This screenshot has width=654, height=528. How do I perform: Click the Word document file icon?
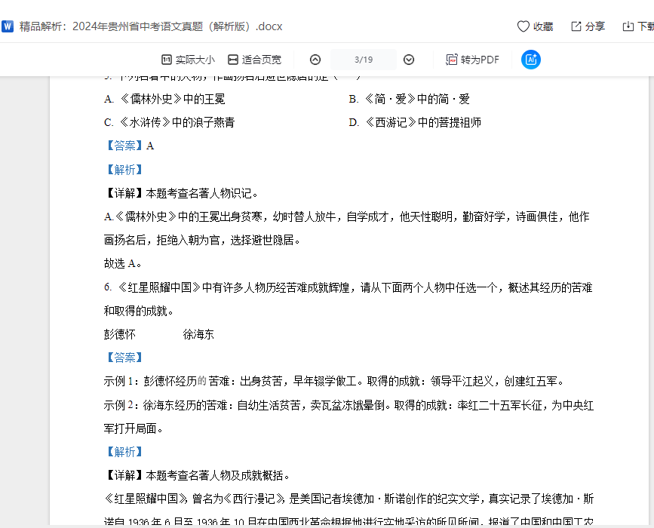8,26
